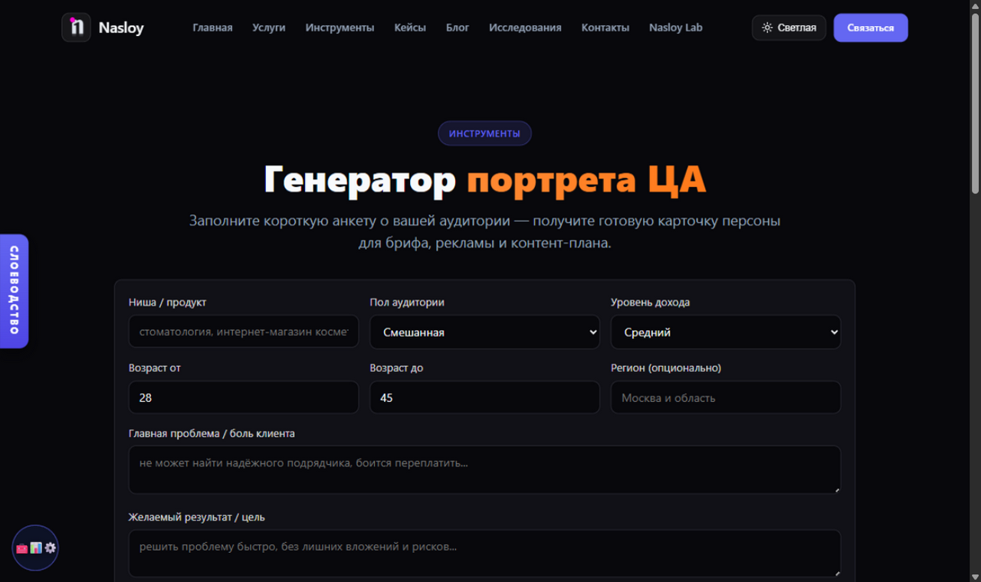
Task: Go to the Контакты page
Action: (605, 28)
